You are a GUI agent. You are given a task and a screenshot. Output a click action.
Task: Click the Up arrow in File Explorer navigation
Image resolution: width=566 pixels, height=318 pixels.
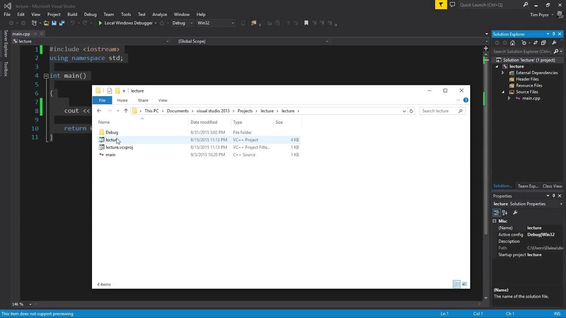[126, 111]
